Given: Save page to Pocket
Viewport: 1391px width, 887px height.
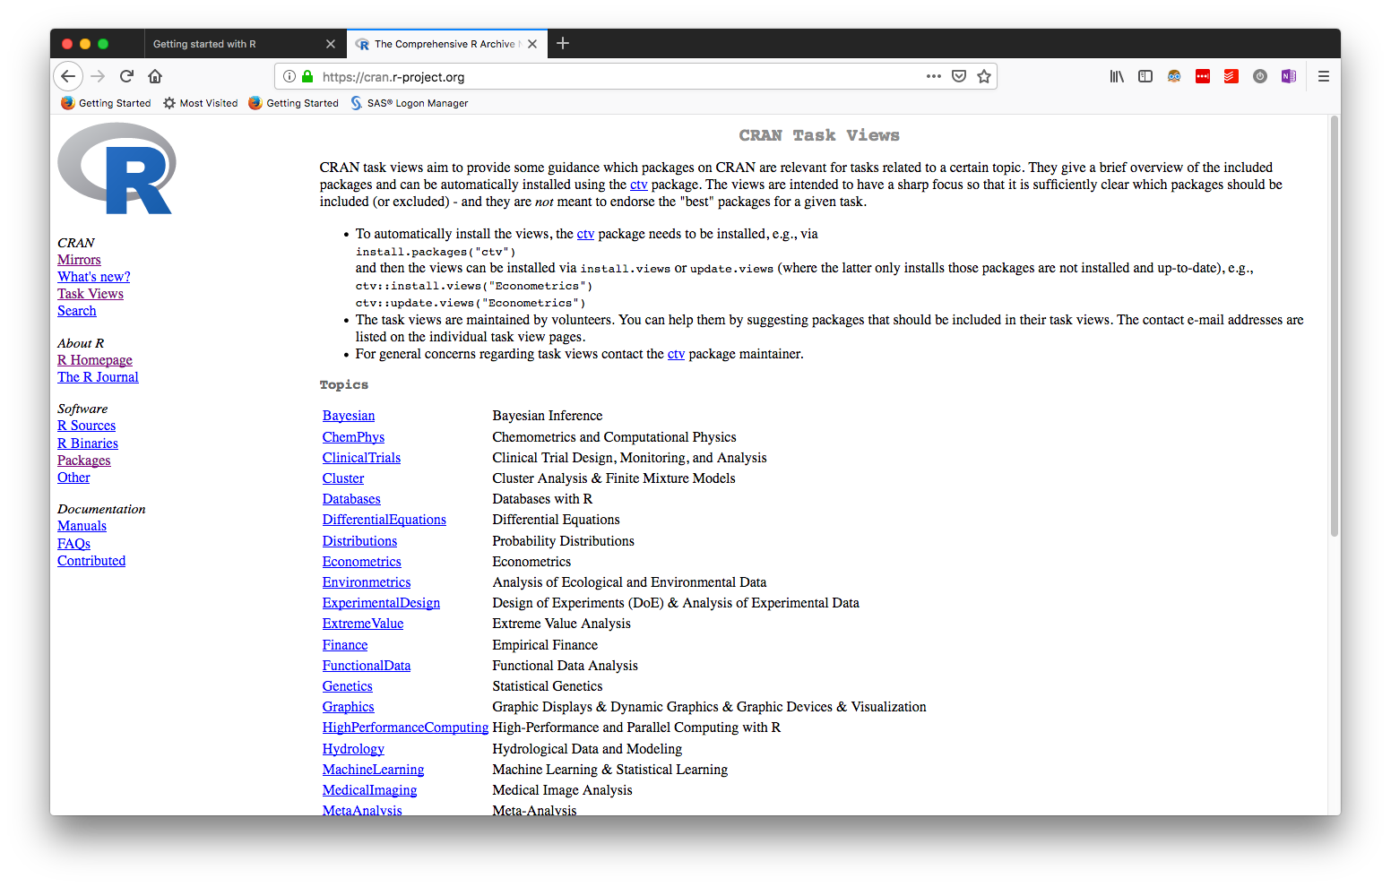Looking at the screenshot, I should point(959,76).
